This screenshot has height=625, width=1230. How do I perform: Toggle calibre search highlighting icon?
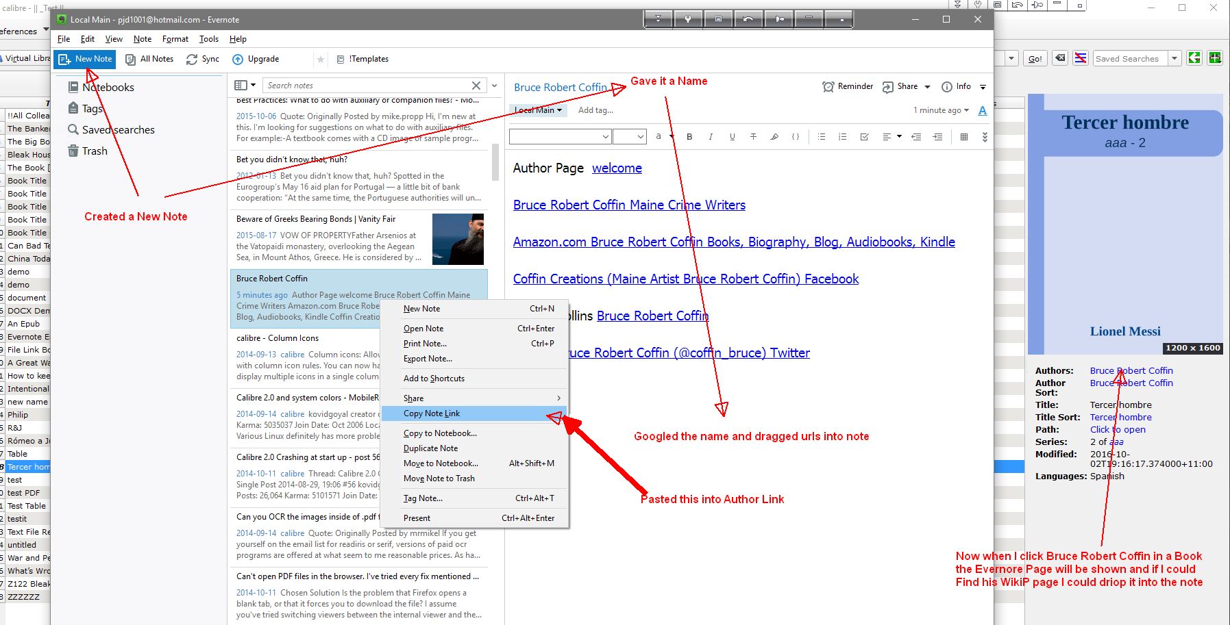(1081, 58)
